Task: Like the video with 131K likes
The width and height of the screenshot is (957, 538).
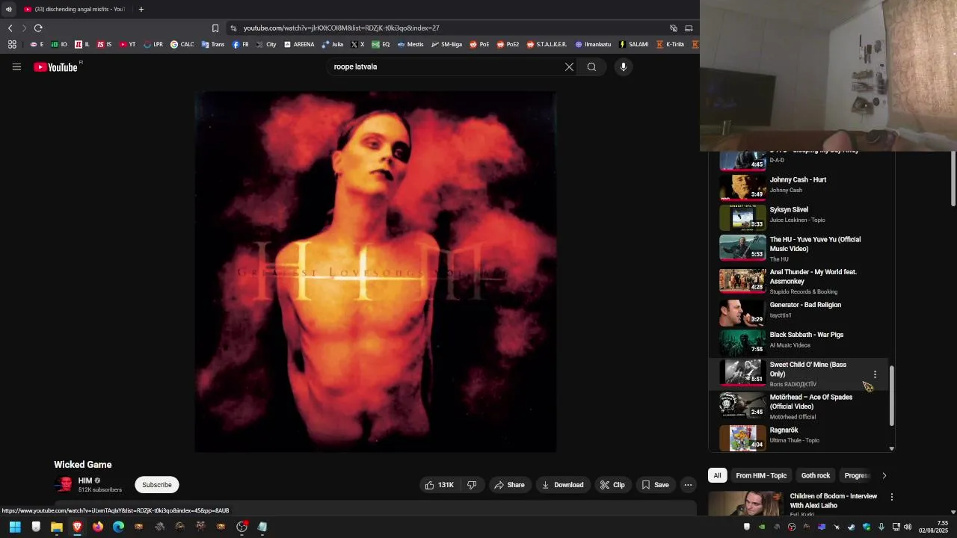Action: (440, 485)
